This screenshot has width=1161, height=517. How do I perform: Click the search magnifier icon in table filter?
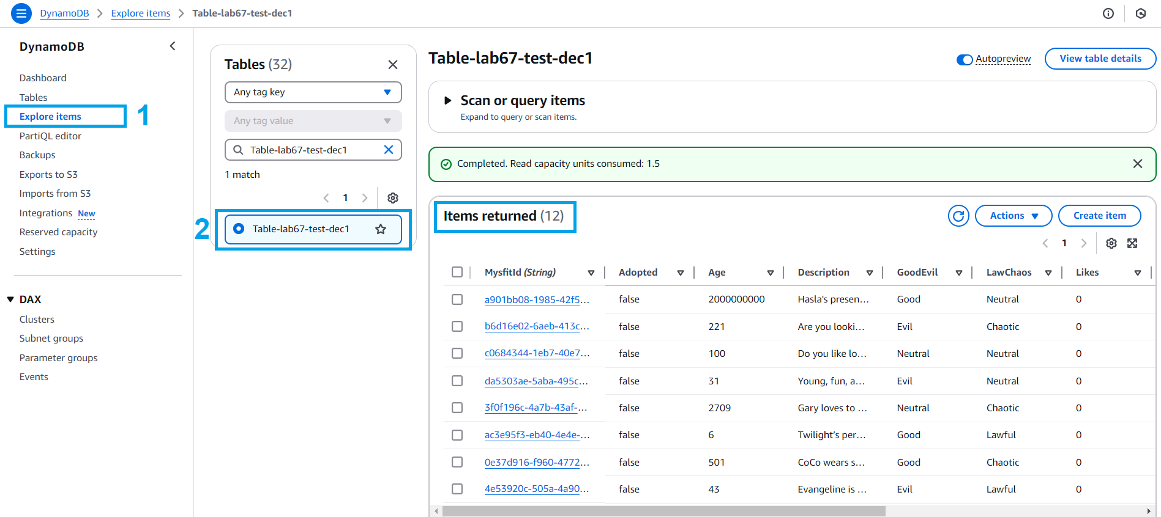(x=238, y=150)
